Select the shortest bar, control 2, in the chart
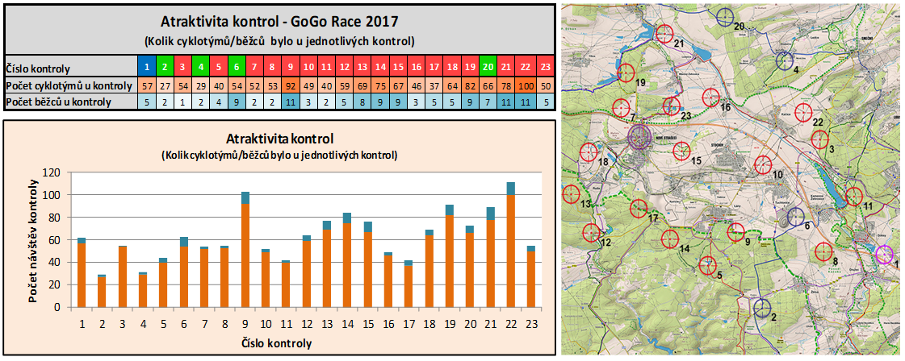Image resolution: width=905 pixels, height=361 pixels. coord(103,292)
